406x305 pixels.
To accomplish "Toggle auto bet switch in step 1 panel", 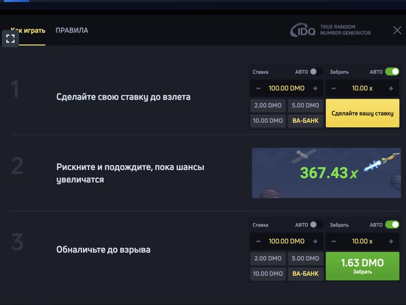I will point(316,72).
